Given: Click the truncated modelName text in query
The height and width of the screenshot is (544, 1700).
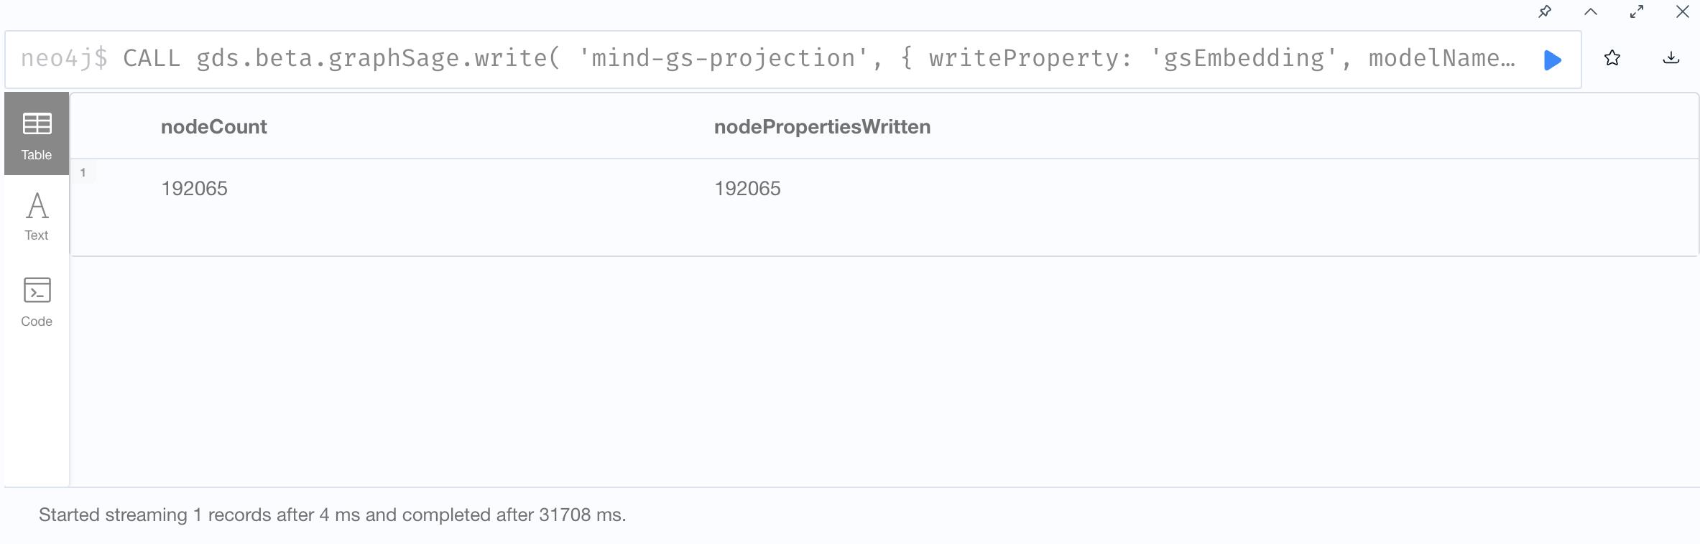Looking at the screenshot, I should click(x=1441, y=58).
